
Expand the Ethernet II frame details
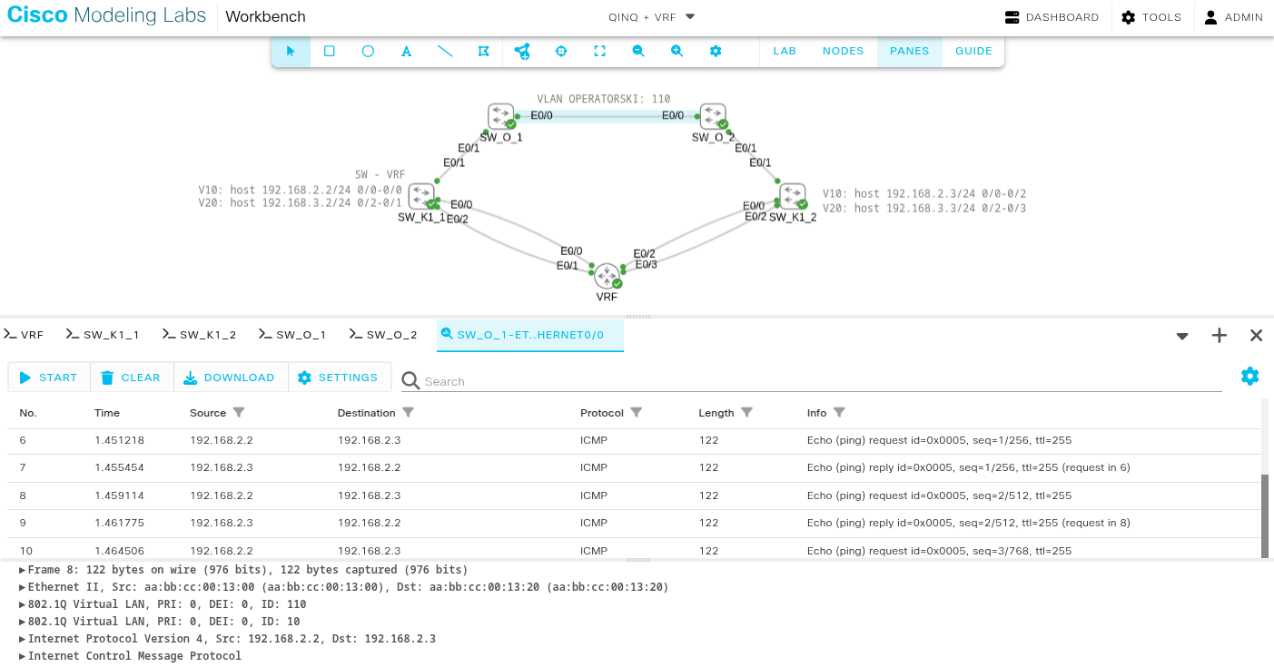(x=22, y=587)
